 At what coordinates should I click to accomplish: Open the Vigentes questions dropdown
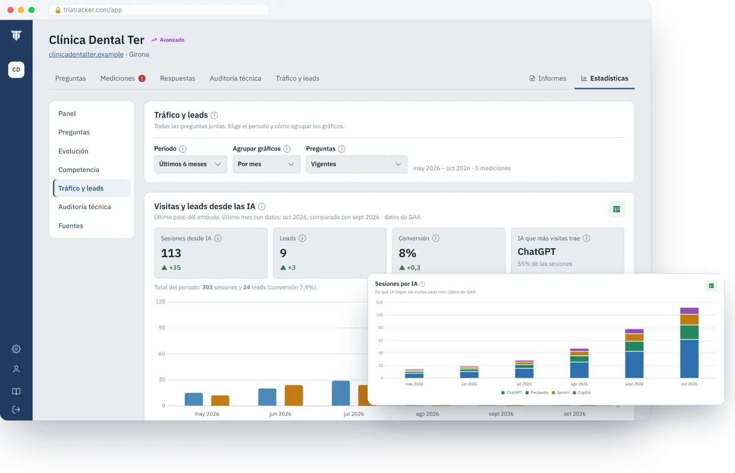(x=356, y=164)
